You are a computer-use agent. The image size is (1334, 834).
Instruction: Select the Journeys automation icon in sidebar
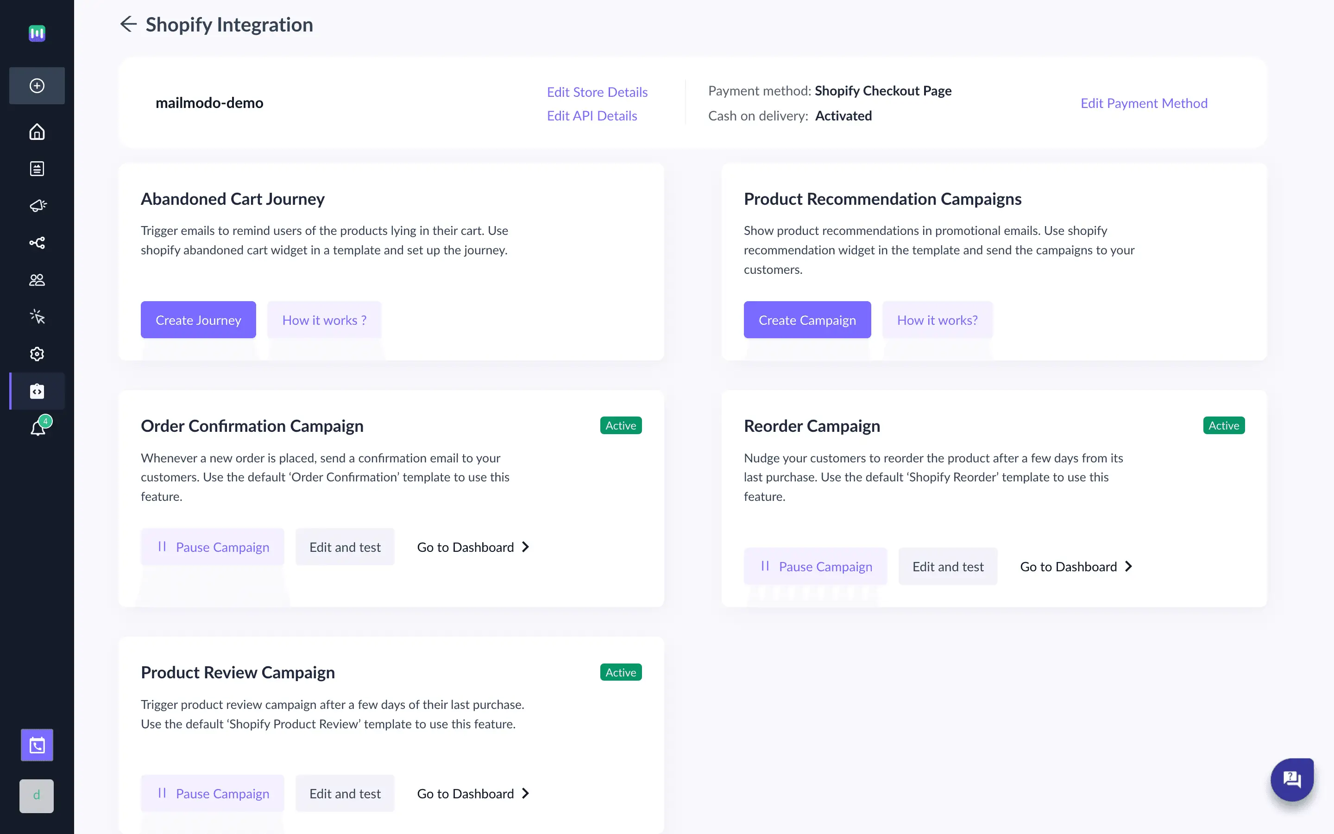(37, 243)
